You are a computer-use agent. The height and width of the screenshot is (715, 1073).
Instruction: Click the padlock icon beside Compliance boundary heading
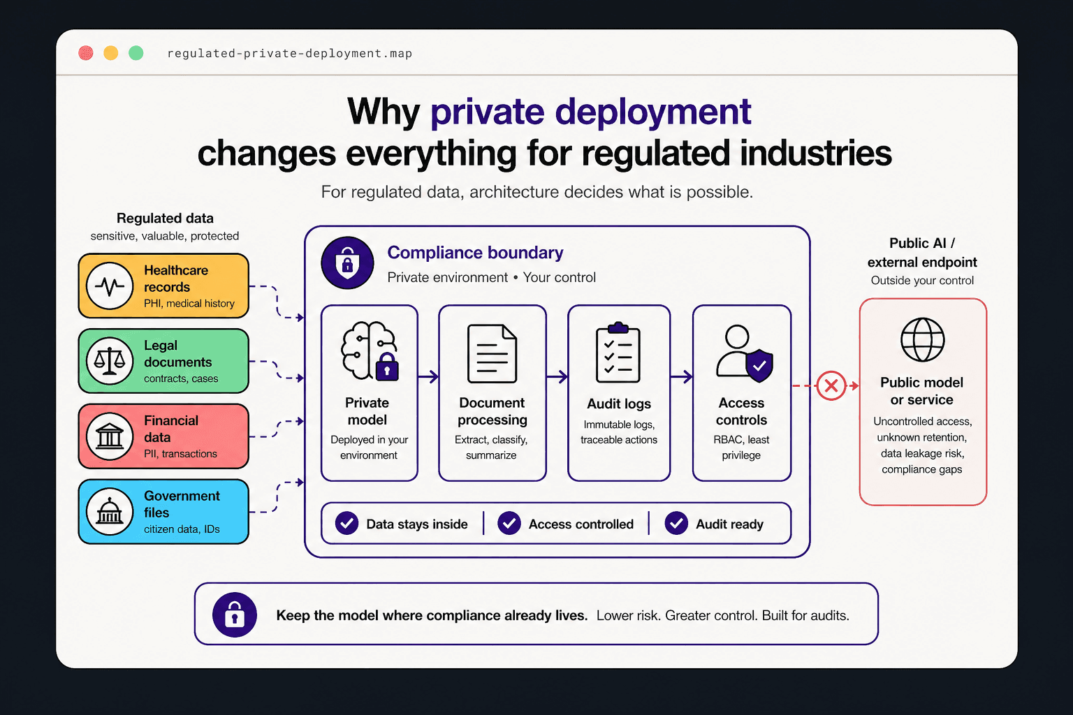pyautogui.click(x=347, y=263)
